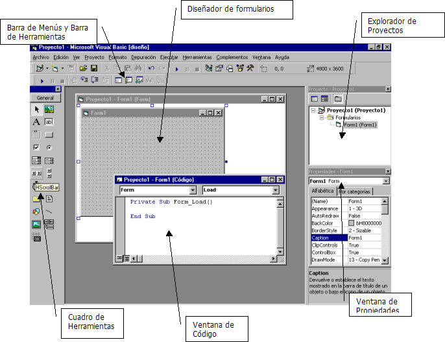Click the Add Standard EXE Project icon

[40, 68]
